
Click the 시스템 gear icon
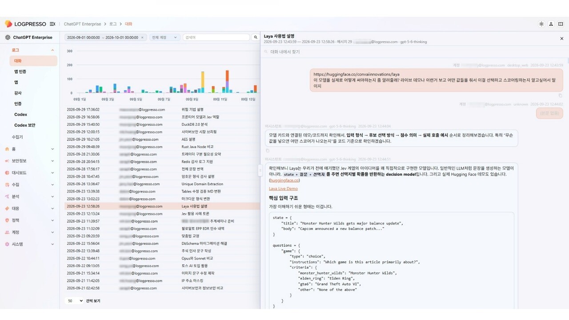[7, 244]
